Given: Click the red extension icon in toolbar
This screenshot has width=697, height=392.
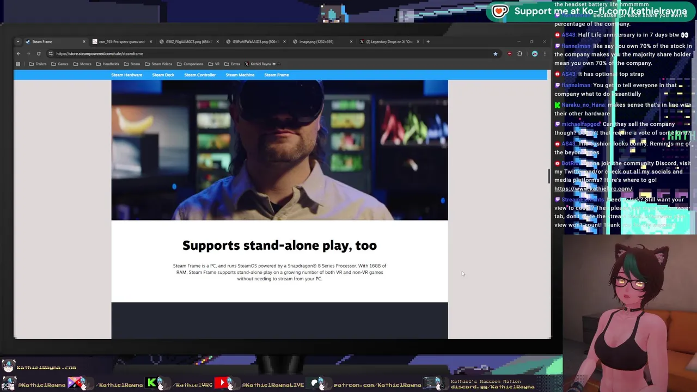Looking at the screenshot, I should tap(509, 53).
